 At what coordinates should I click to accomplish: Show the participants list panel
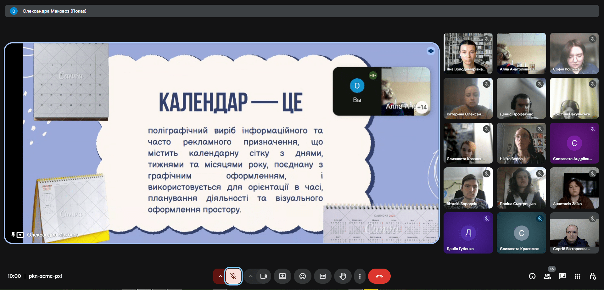point(547,276)
